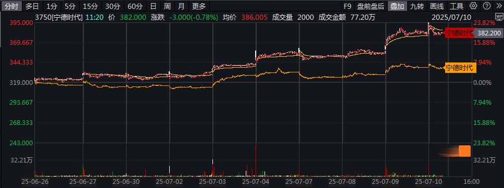Select the 30分 period tab

tap(112, 6)
